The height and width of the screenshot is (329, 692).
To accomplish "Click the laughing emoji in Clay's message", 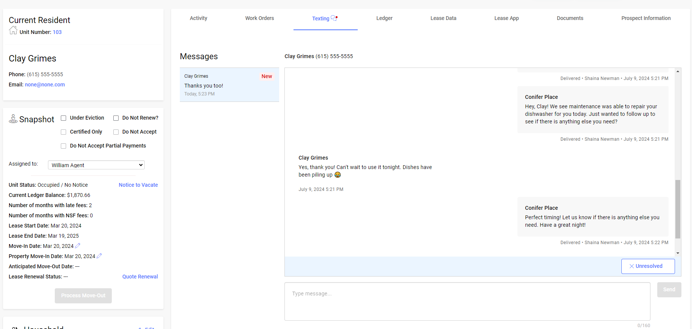I will pyautogui.click(x=338, y=175).
